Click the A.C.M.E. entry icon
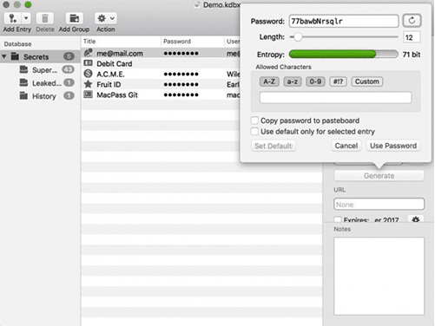Screen dimensions: 435x326 tap(88, 74)
